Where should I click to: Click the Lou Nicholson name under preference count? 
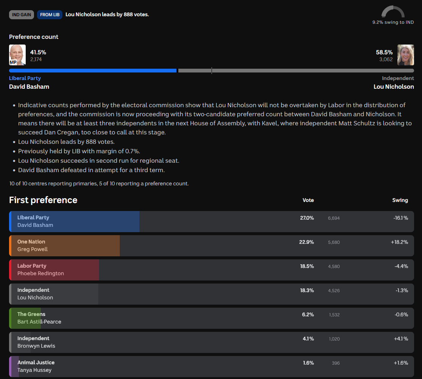[393, 86]
